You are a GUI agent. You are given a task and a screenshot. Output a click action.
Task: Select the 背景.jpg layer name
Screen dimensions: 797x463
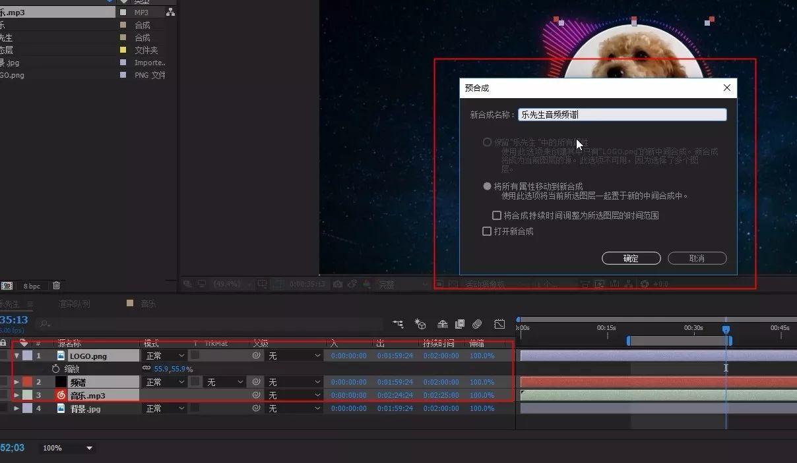click(86, 409)
